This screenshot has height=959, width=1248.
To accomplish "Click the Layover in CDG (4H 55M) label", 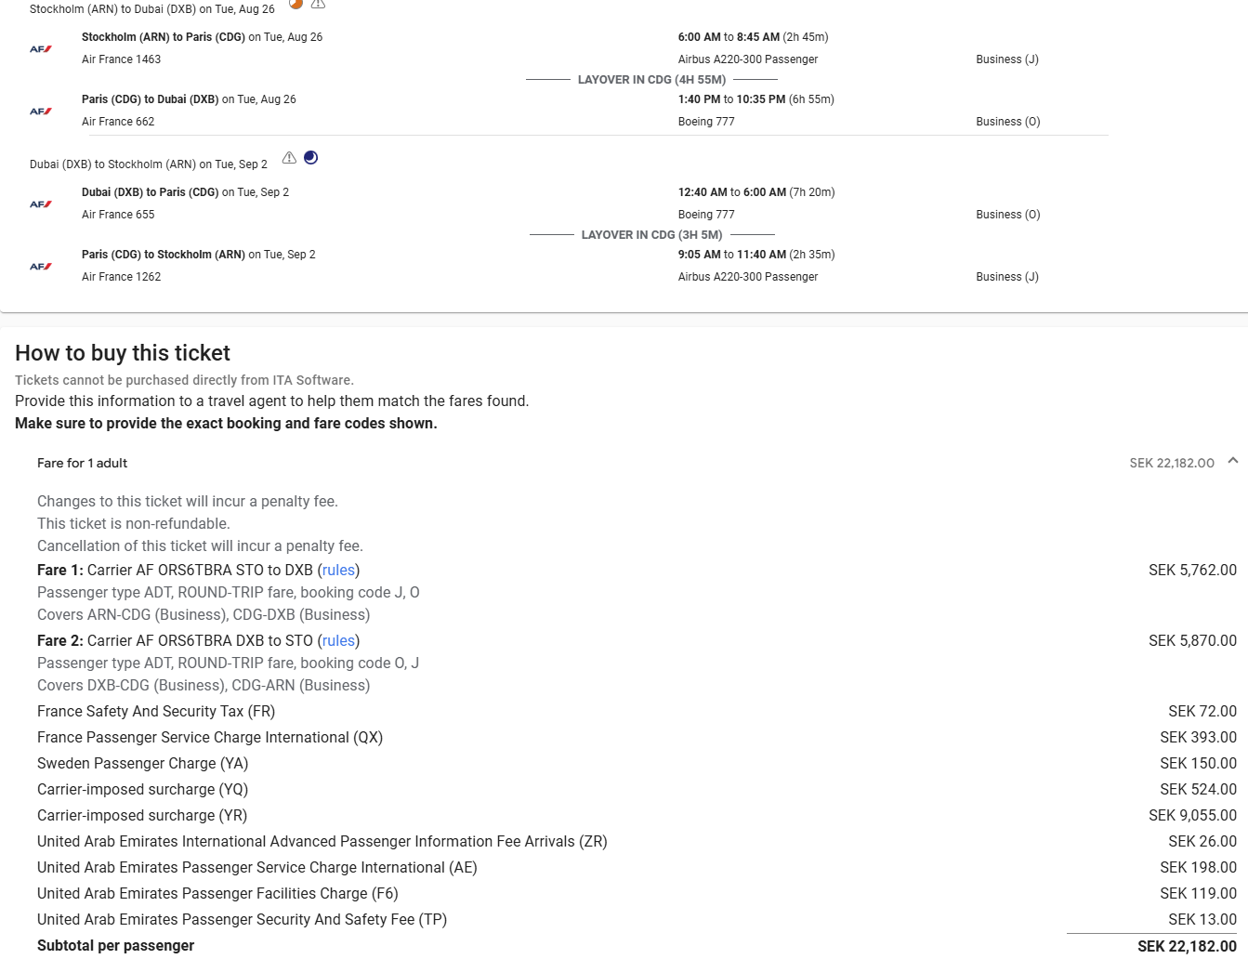I will (x=651, y=80).
